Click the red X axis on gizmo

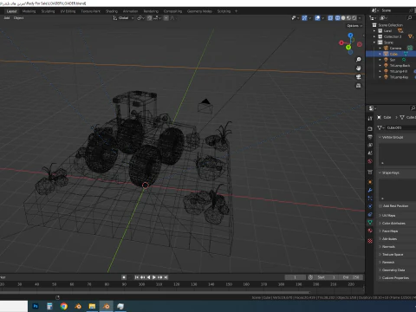[x=341, y=42]
